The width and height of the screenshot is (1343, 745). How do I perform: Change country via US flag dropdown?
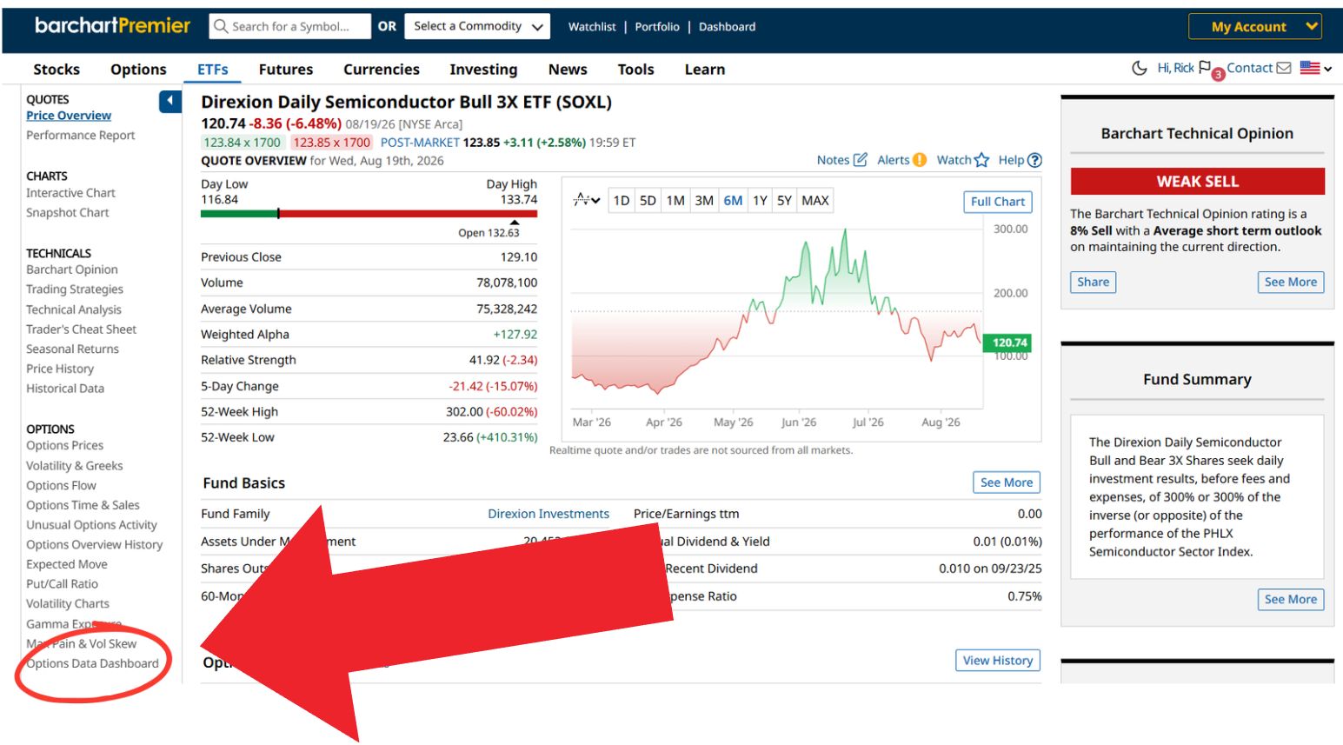(x=1316, y=68)
